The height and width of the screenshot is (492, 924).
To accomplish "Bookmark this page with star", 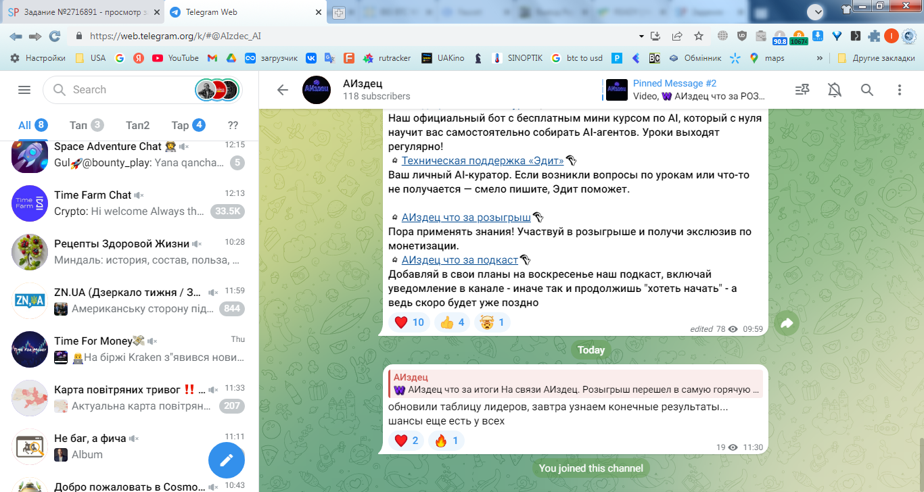I will point(699,36).
